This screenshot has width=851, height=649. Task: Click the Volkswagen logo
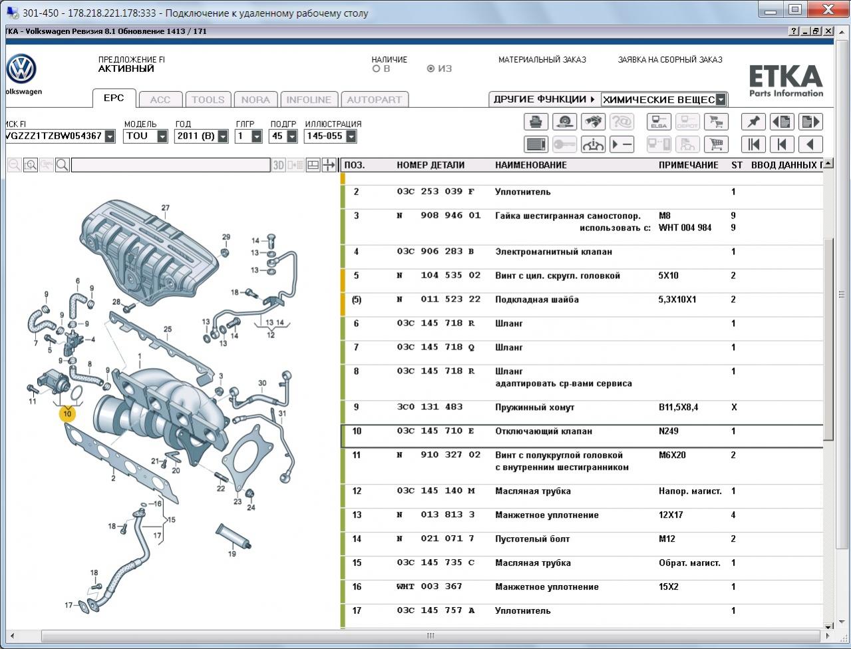click(21, 69)
